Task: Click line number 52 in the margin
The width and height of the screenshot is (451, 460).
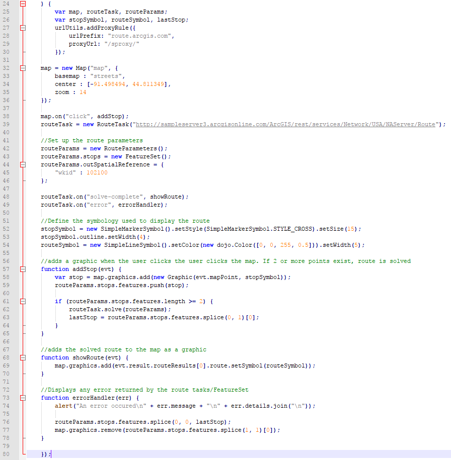Action: pos(6,229)
